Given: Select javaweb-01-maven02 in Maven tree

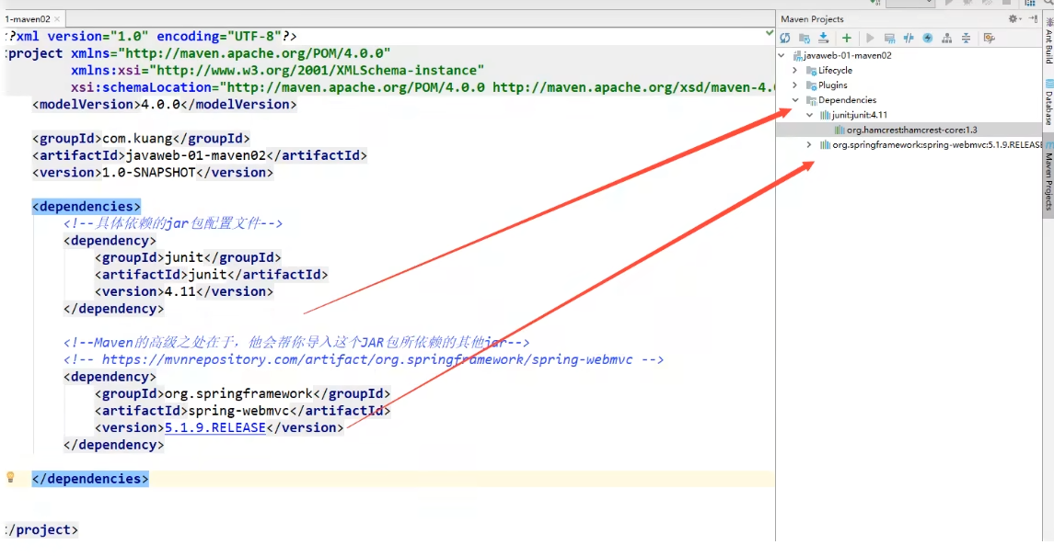Looking at the screenshot, I should [x=847, y=56].
